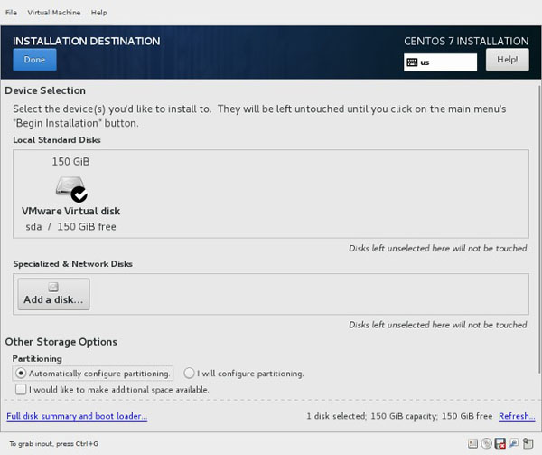Click the keyboard layout icon beside us
The image size is (542, 455).
[x=412, y=62]
